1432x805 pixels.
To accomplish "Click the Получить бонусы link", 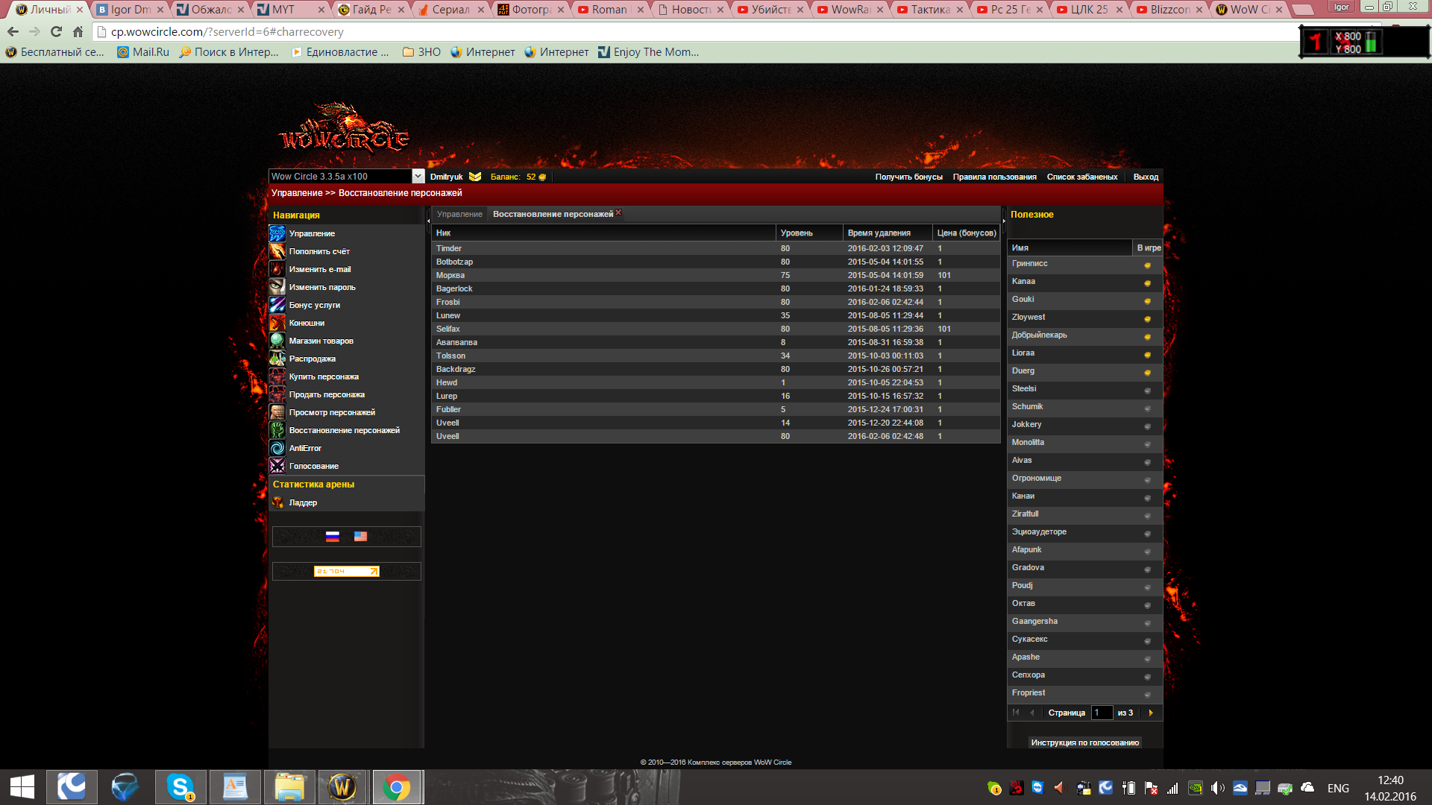I will click(x=908, y=177).
